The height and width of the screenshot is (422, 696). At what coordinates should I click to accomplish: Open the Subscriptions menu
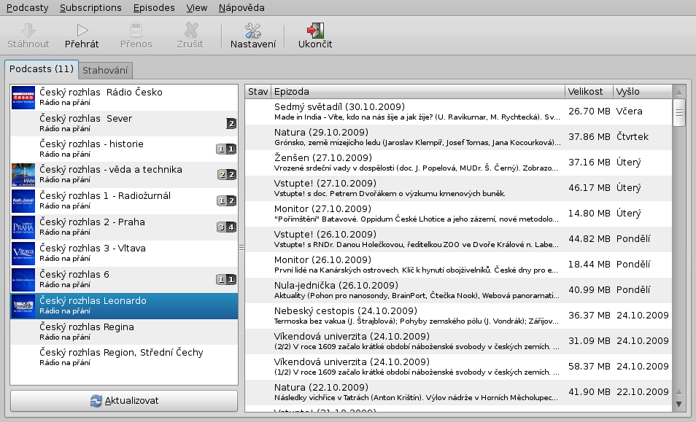tap(90, 7)
